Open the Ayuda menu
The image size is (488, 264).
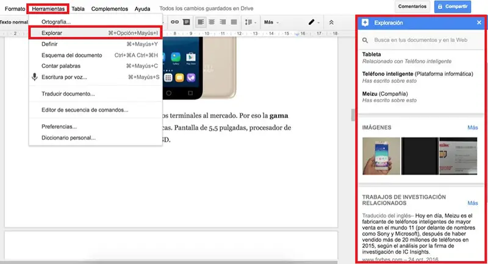[142, 9]
